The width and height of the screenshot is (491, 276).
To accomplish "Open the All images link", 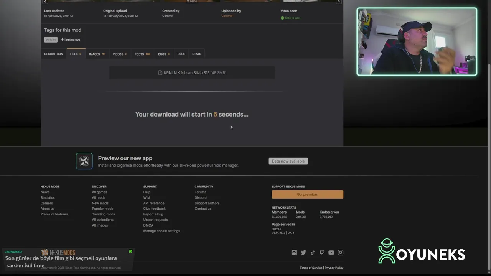I will pyautogui.click(x=100, y=225).
